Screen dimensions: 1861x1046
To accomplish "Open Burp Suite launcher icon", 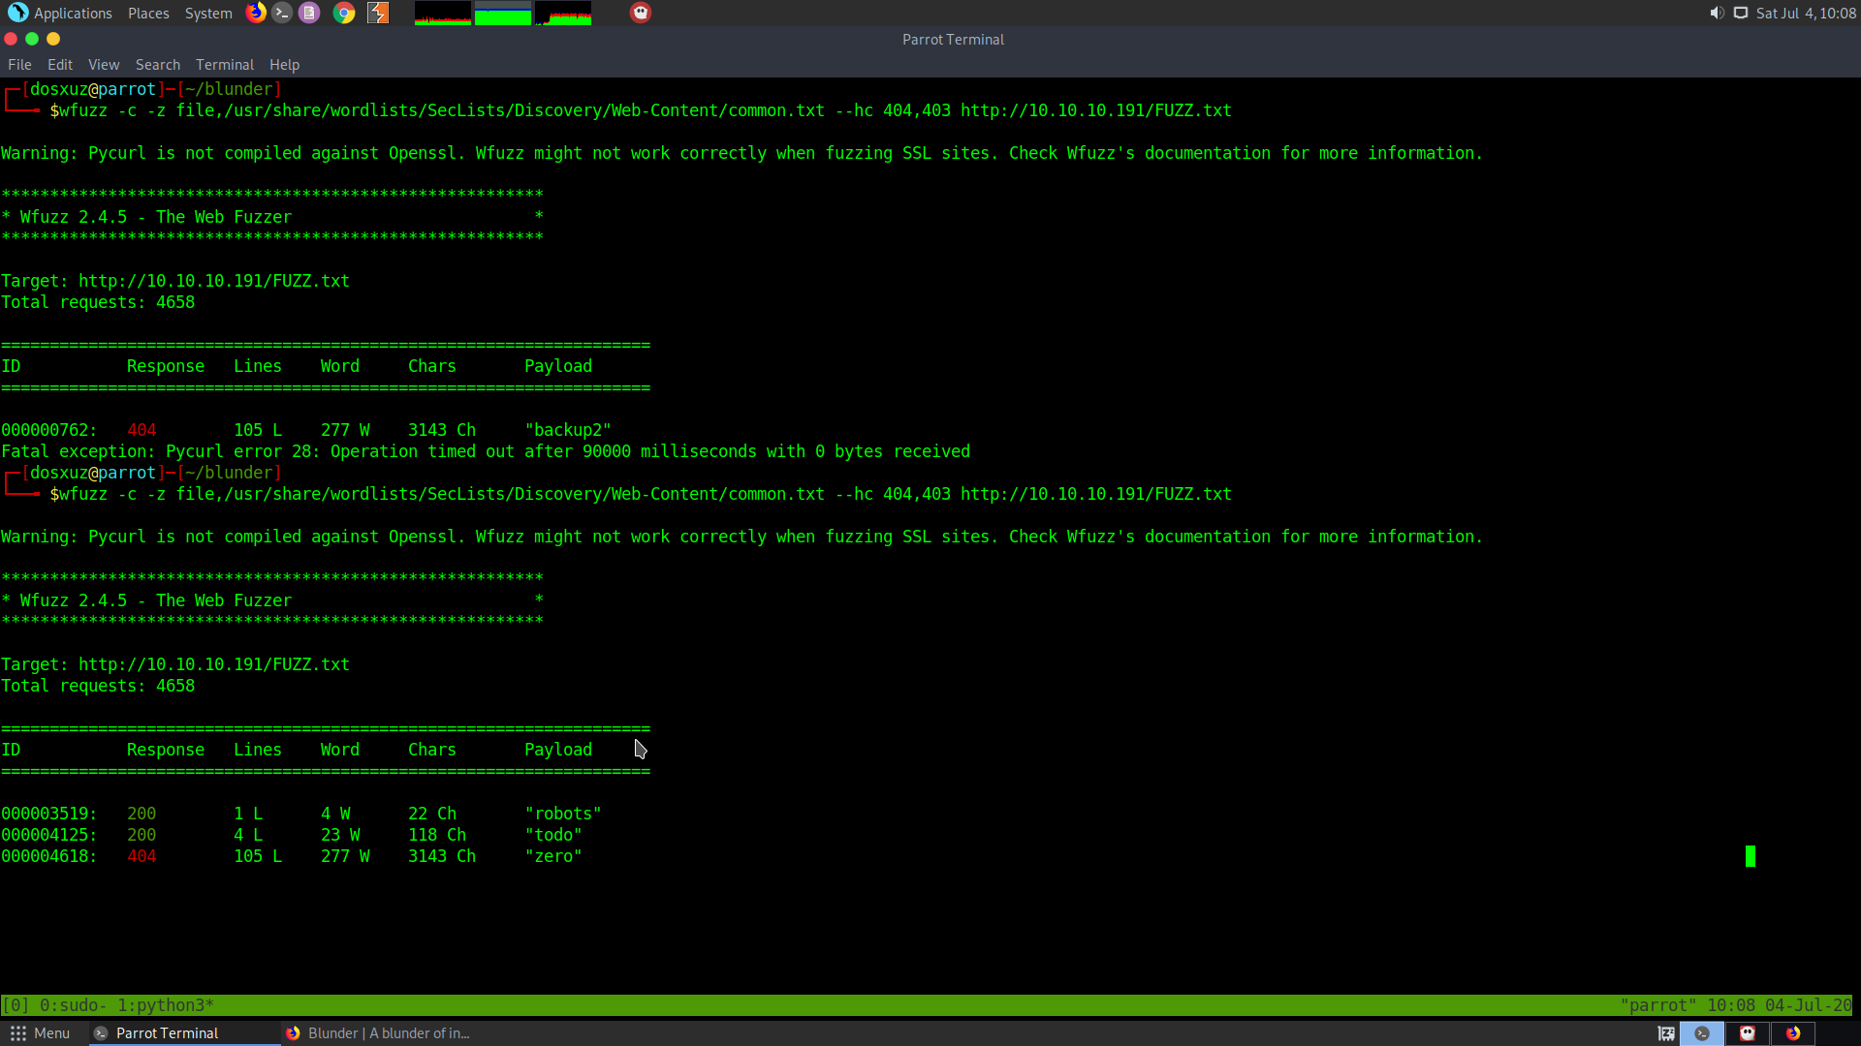I will [378, 13].
